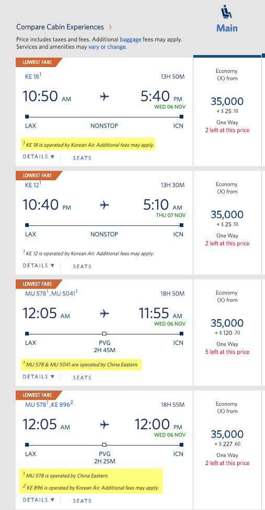Click the PVG layover marker for 2H 25M stop

(x=104, y=444)
